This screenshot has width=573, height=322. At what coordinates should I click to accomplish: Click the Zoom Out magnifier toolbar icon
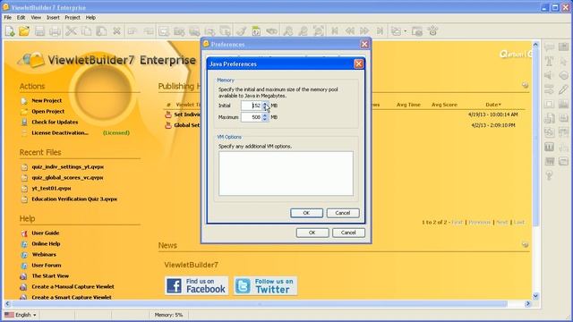point(303,31)
